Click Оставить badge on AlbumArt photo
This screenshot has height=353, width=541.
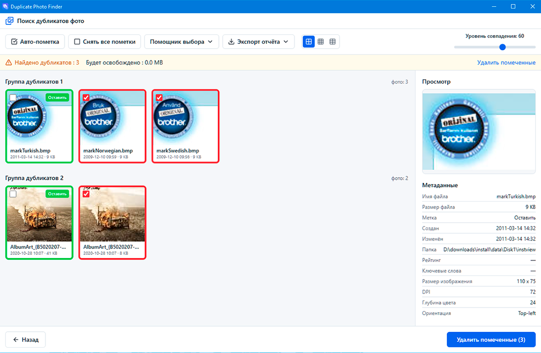click(x=57, y=194)
